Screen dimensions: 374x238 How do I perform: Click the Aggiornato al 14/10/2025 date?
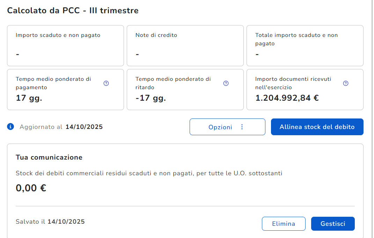[x=84, y=127]
